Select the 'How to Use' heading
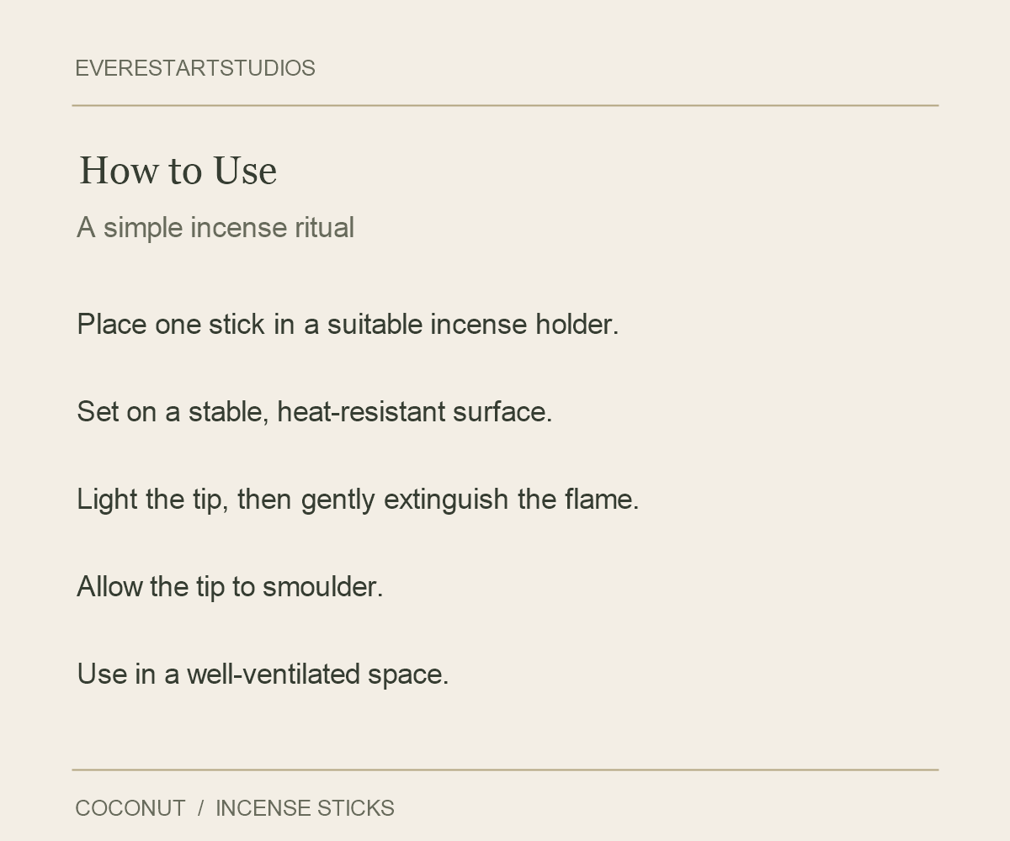This screenshot has width=1010, height=841. [x=178, y=171]
